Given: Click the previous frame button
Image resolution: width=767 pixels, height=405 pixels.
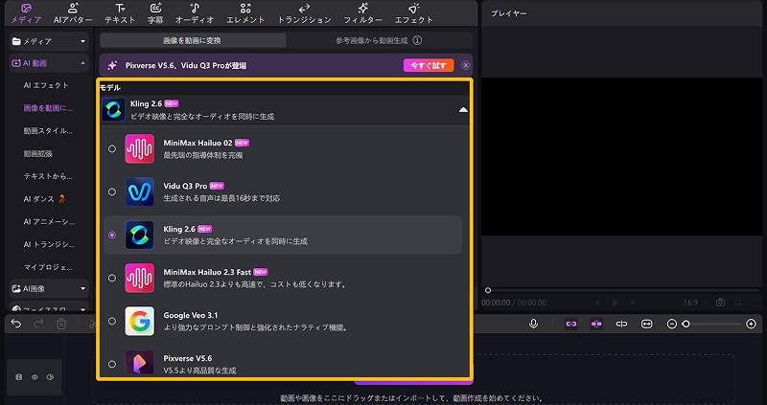Looking at the screenshot, I should click(597, 303).
